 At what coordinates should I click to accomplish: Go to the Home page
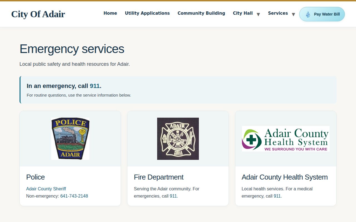(110, 13)
